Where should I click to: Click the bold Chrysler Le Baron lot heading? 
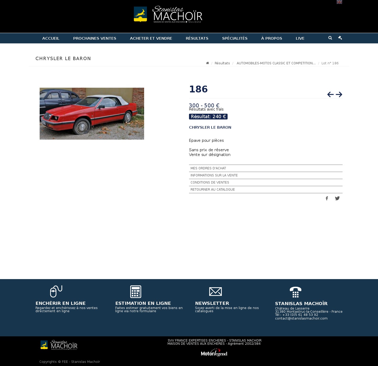210,127
